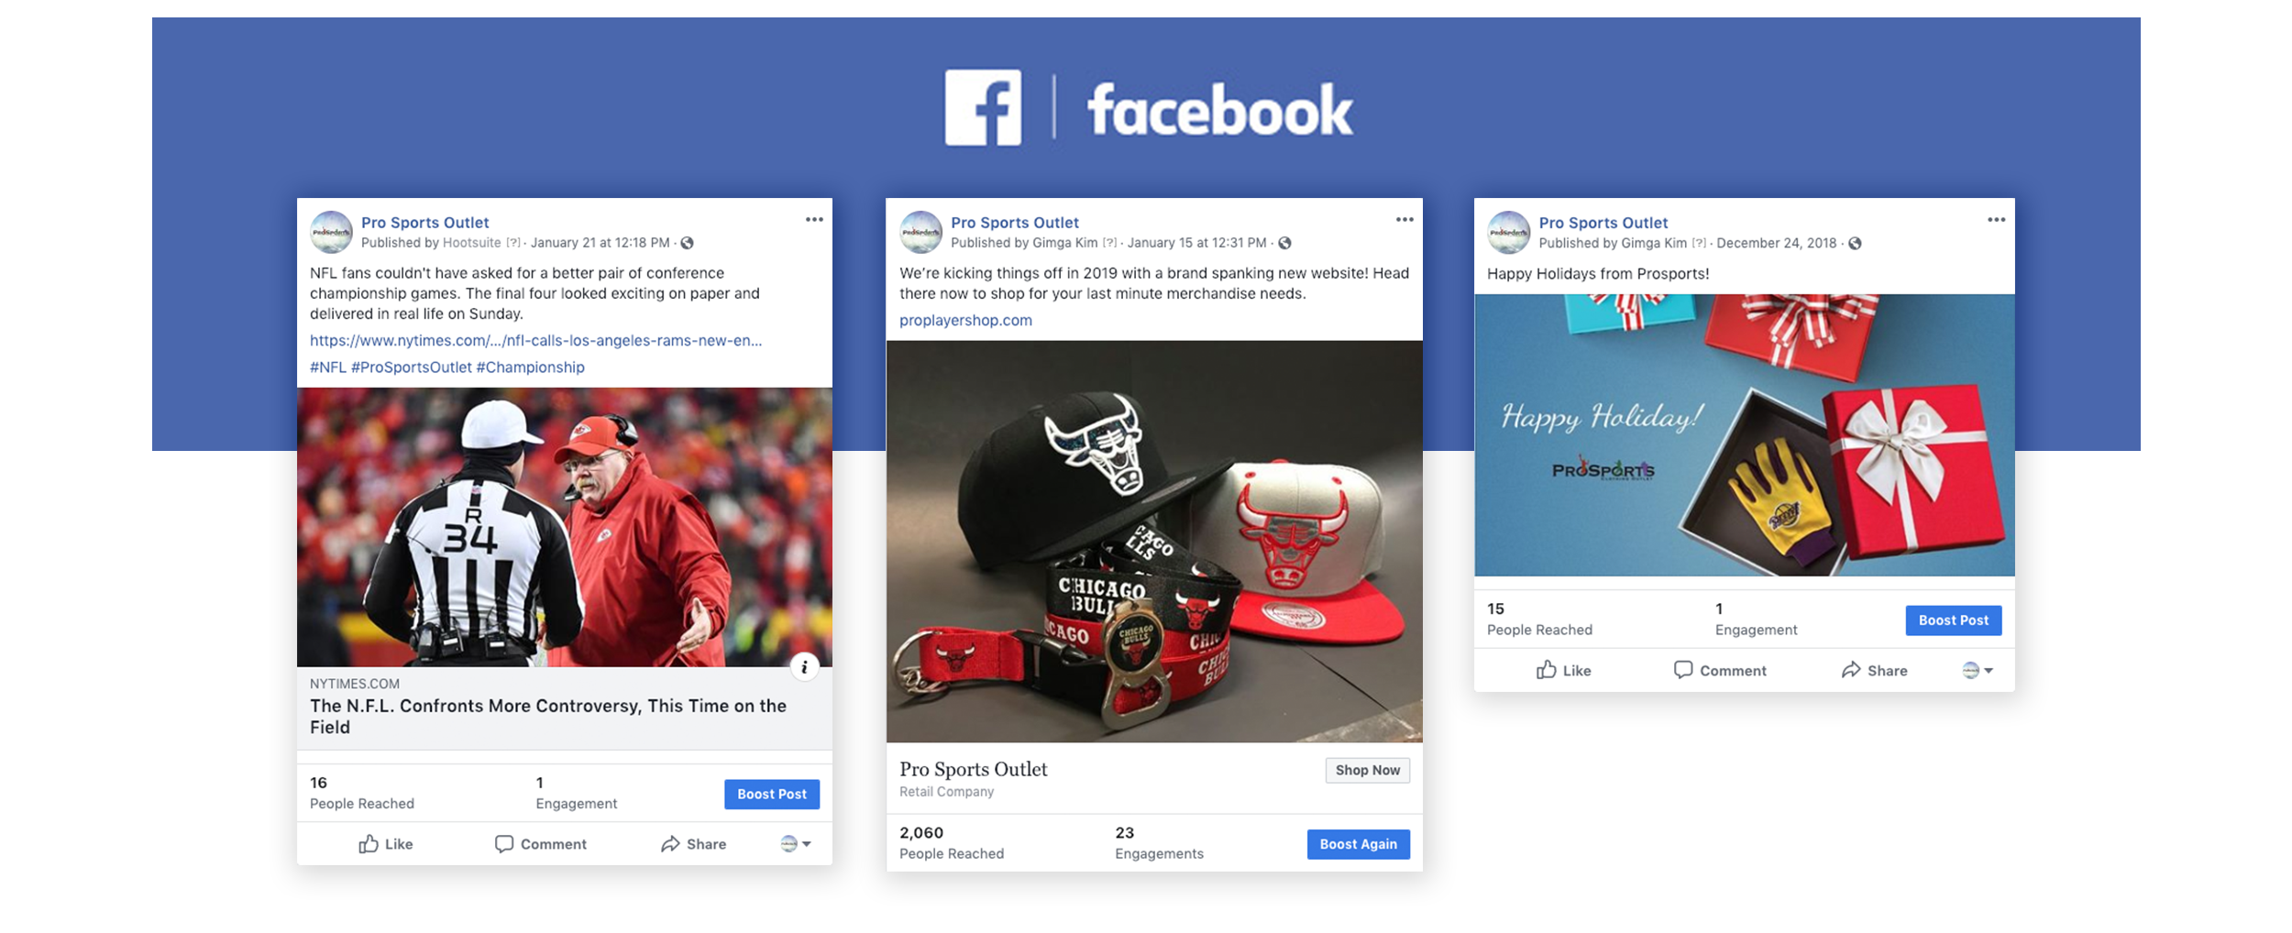Click the Boost Again button

[x=1358, y=844]
